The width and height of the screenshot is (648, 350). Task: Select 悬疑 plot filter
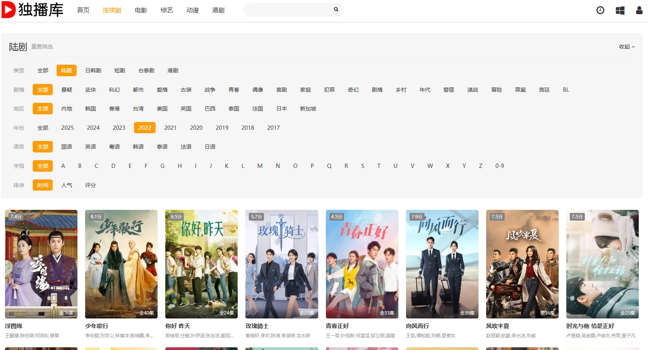(x=67, y=90)
